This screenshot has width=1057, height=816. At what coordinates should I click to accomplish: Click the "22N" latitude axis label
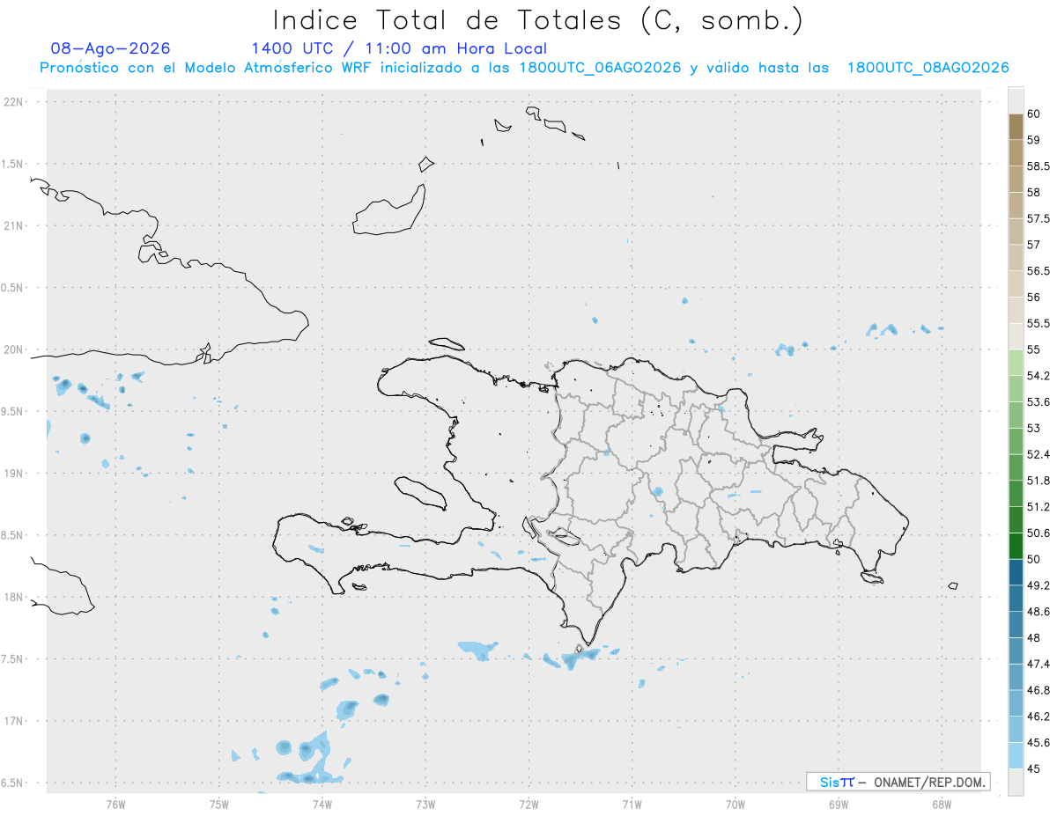click(15, 102)
